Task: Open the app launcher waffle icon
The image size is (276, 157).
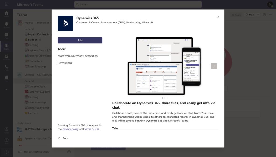Action: coord(6,4)
